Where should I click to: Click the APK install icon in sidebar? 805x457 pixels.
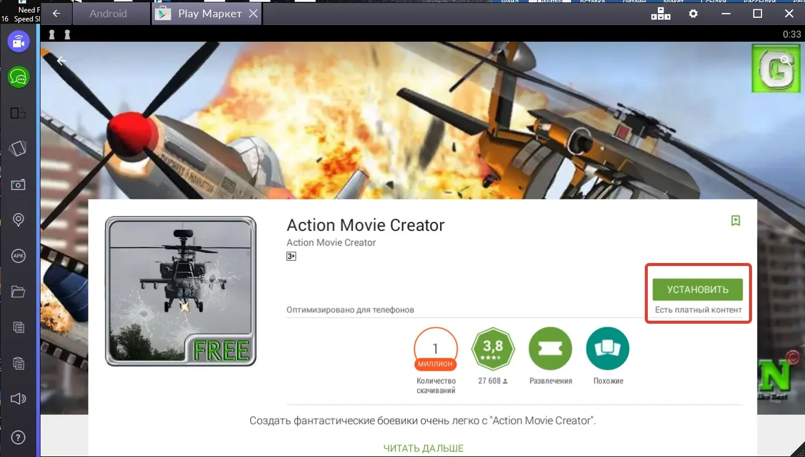tap(18, 256)
